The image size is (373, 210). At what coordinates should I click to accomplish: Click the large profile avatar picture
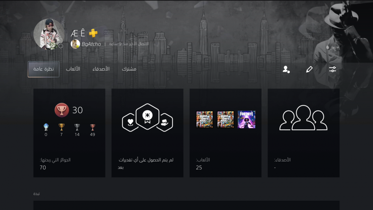click(x=49, y=34)
